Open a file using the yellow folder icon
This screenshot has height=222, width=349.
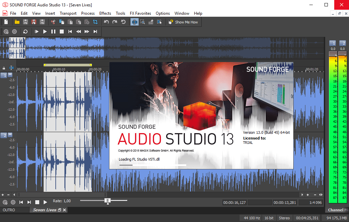17,22
